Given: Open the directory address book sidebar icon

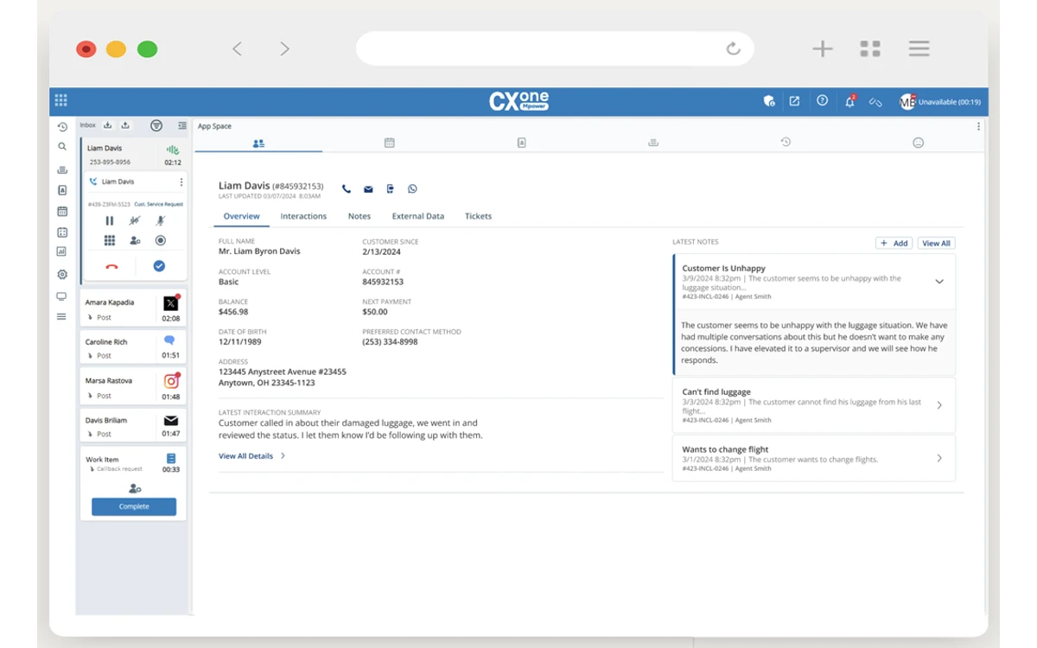Looking at the screenshot, I should [62, 190].
